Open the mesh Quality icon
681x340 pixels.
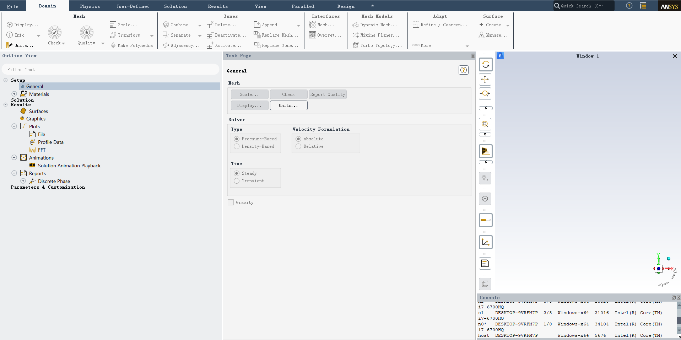tap(86, 33)
